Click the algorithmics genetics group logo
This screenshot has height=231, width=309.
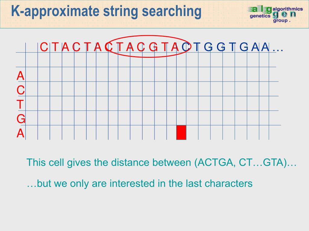275,14
